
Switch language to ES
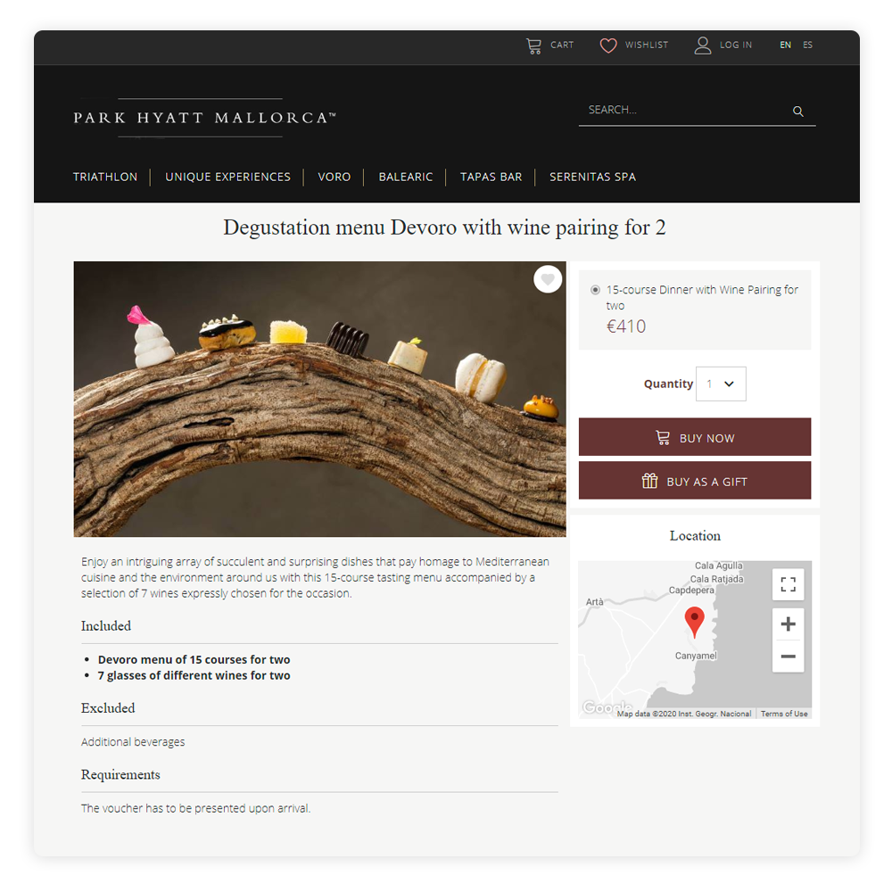[807, 45]
